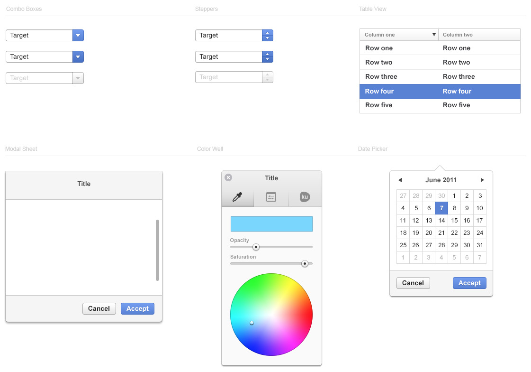Open the first combo box dropdown arrow
The height and width of the screenshot is (372, 531).
tap(78, 35)
